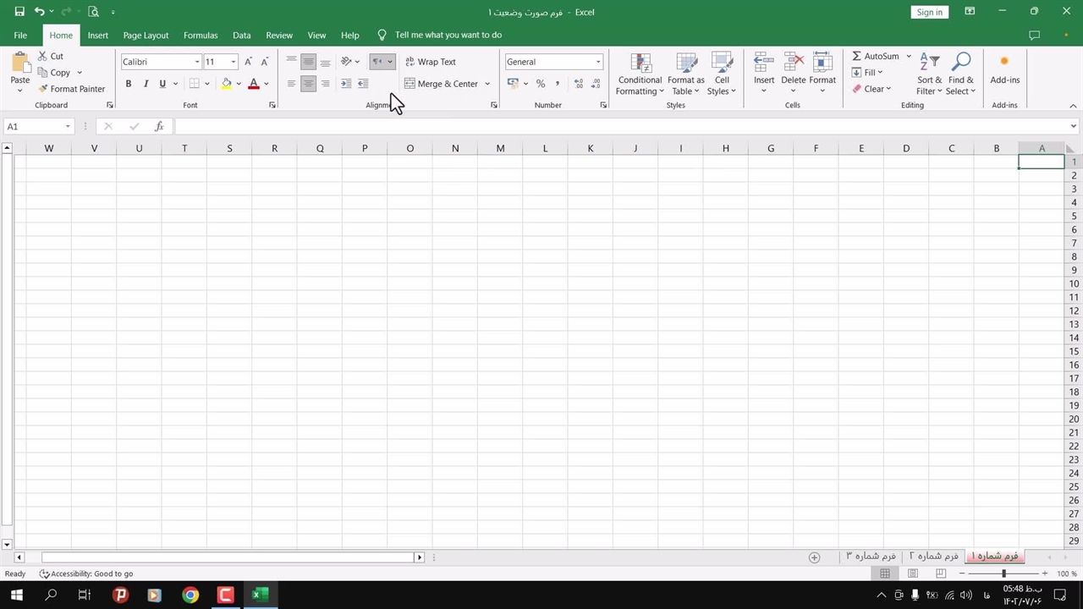Click the Increase Font Size icon

point(248,62)
